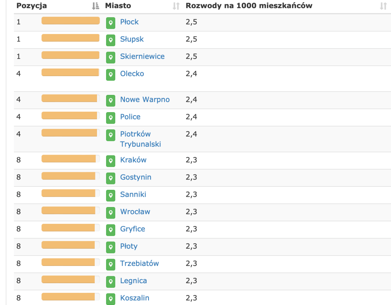Click the location pin beside Olecko
This screenshot has width=391, height=305.
[110, 74]
